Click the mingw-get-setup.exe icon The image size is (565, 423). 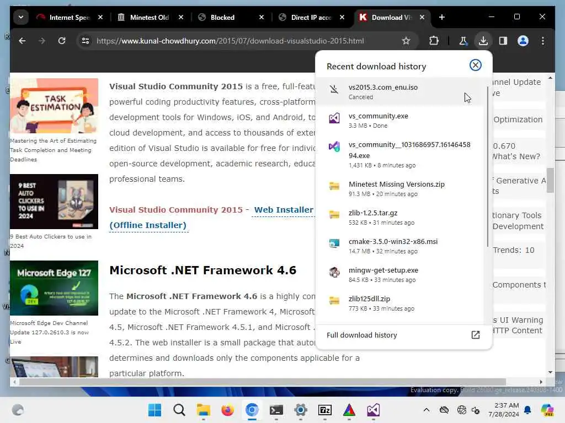[334, 272]
